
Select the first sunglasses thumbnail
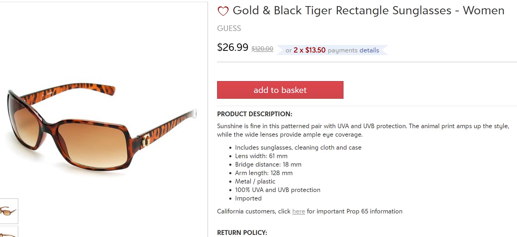coord(9,211)
